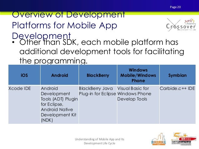Select the 'iOS' column header
The width and height of the screenshot is (199, 149).
coord(24,75)
